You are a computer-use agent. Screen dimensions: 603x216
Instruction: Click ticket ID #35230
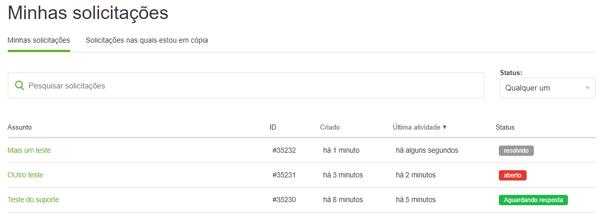click(284, 200)
